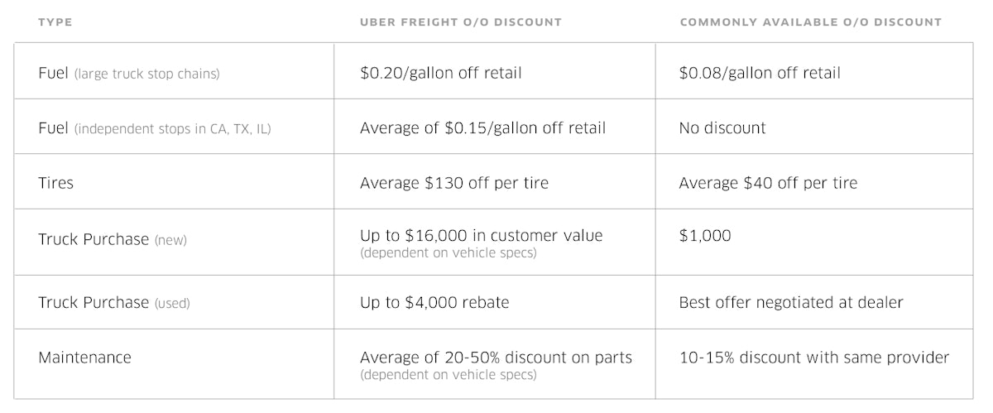The width and height of the screenshot is (993, 413).
Task: Click the No discount cell
Action: pos(722,128)
